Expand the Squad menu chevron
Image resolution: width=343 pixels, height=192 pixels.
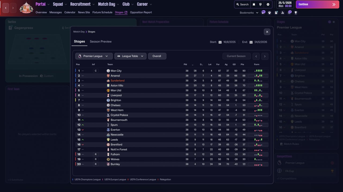click(x=66, y=5)
